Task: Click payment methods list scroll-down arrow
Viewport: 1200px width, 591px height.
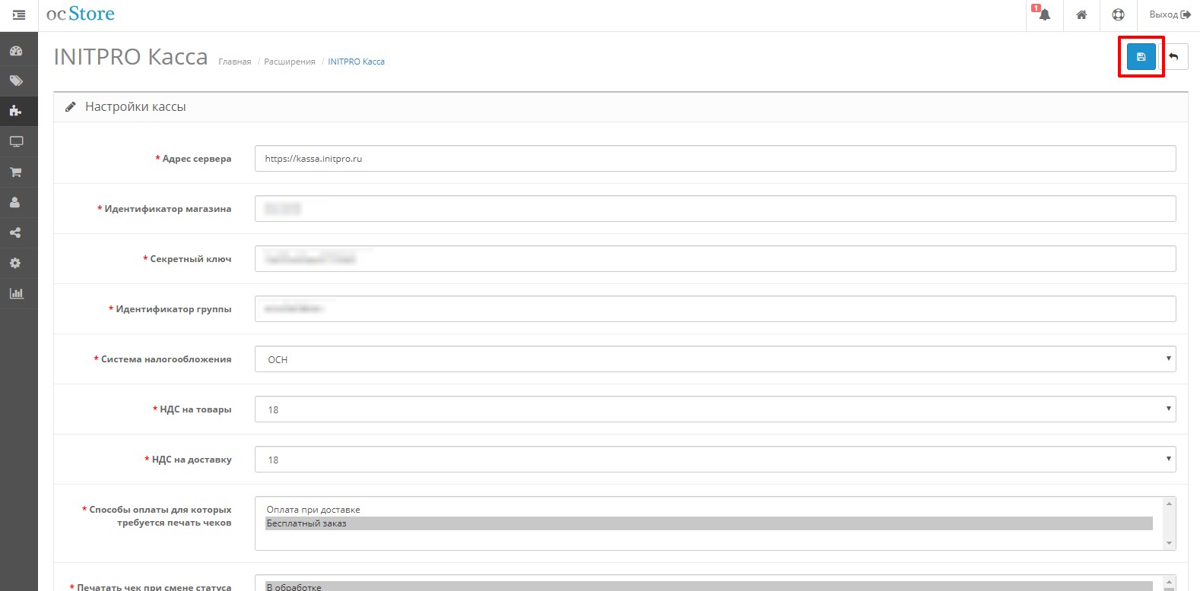Action: click(x=1169, y=543)
